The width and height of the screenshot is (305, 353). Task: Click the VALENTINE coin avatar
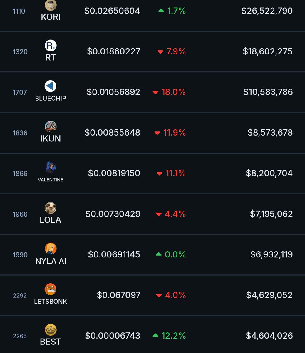tap(51, 167)
